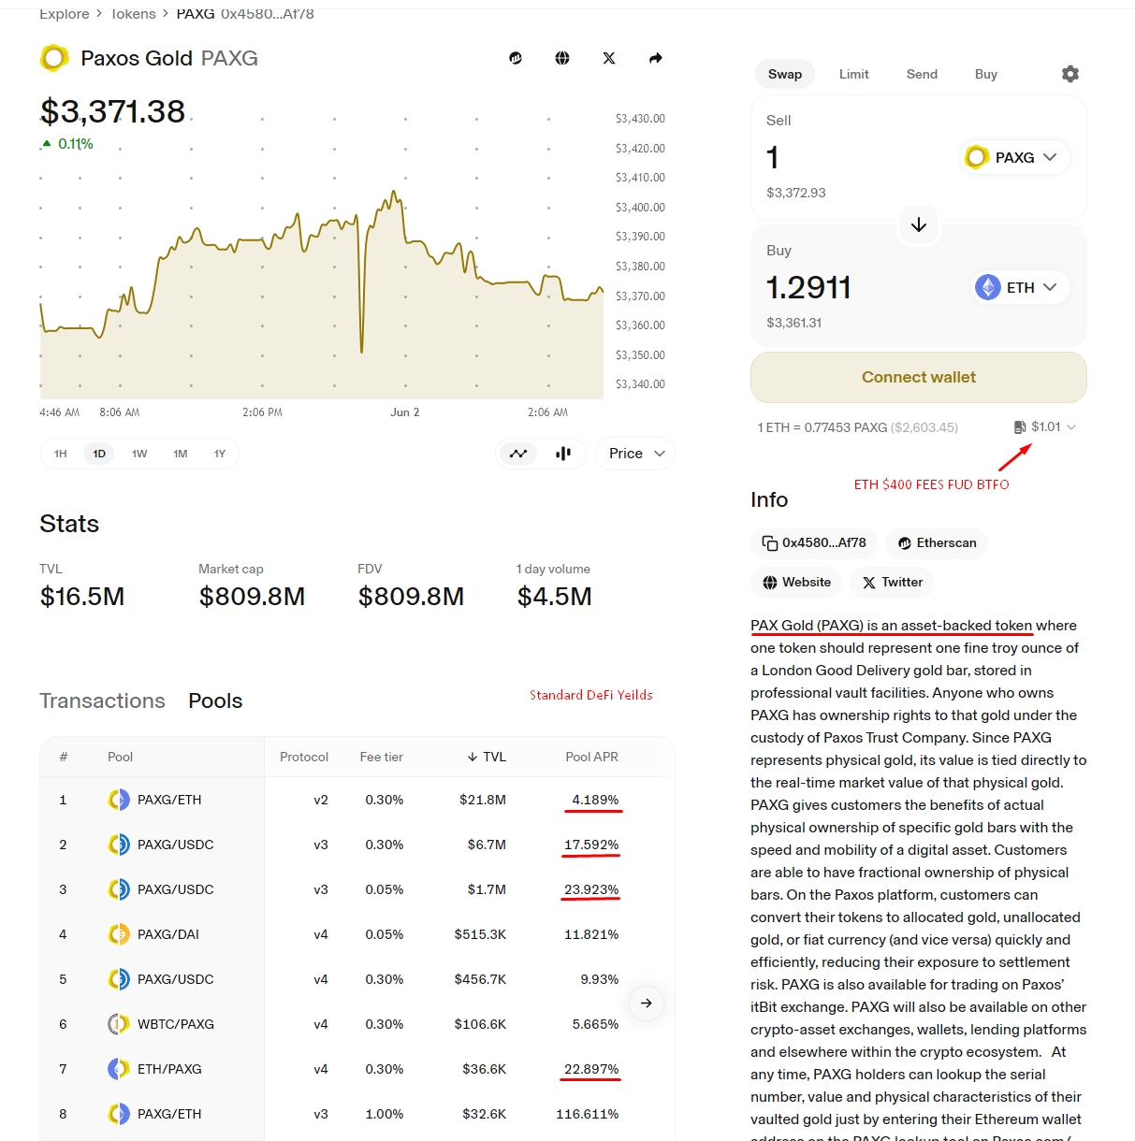Click the Protocol column header
The image size is (1135, 1141).
(x=304, y=757)
